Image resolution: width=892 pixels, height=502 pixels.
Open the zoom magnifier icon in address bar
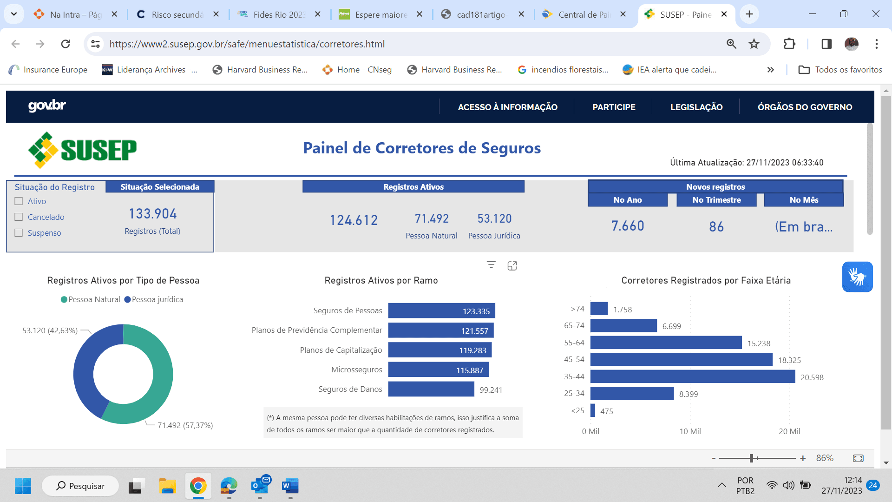(731, 44)
